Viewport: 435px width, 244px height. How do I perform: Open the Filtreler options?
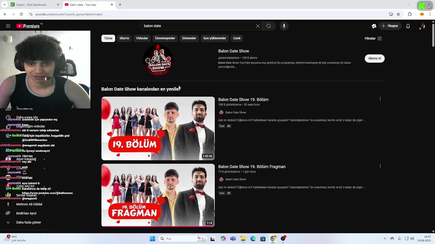(373, 38)
